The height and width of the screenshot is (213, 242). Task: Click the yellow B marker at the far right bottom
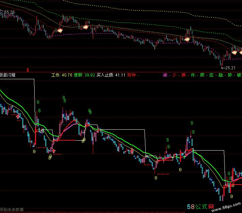tap(232, 196)
